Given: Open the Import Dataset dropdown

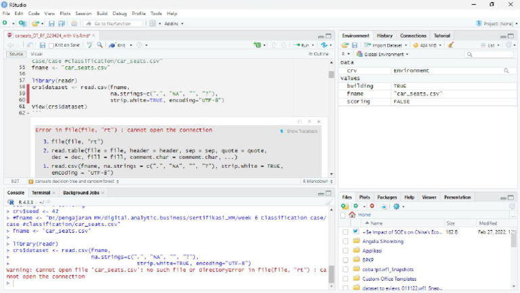Looking at the screenshot, I should [x=387, y=45].
